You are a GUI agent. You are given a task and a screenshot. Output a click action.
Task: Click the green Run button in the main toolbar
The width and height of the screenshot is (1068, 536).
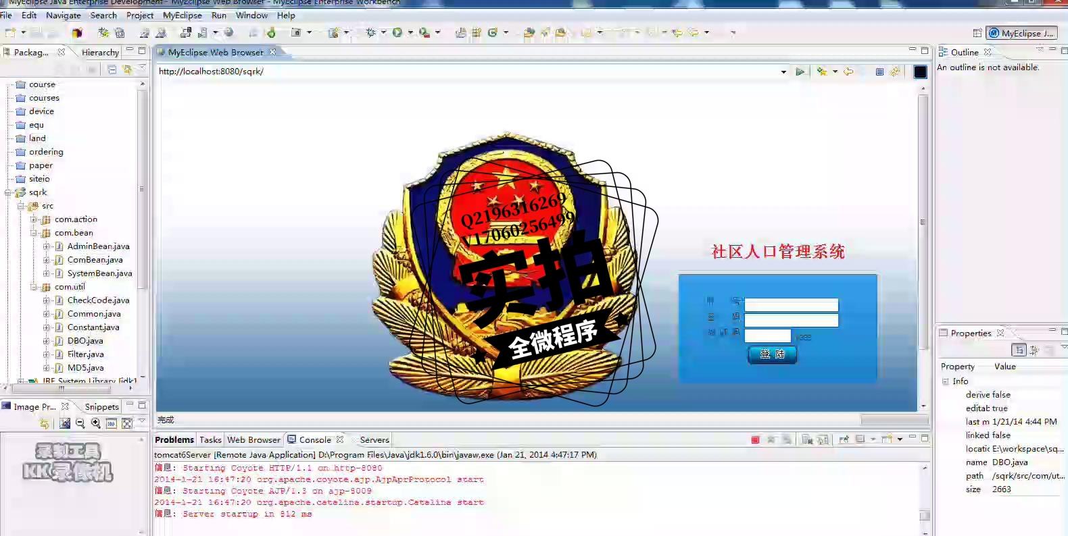tap(397, 32)
